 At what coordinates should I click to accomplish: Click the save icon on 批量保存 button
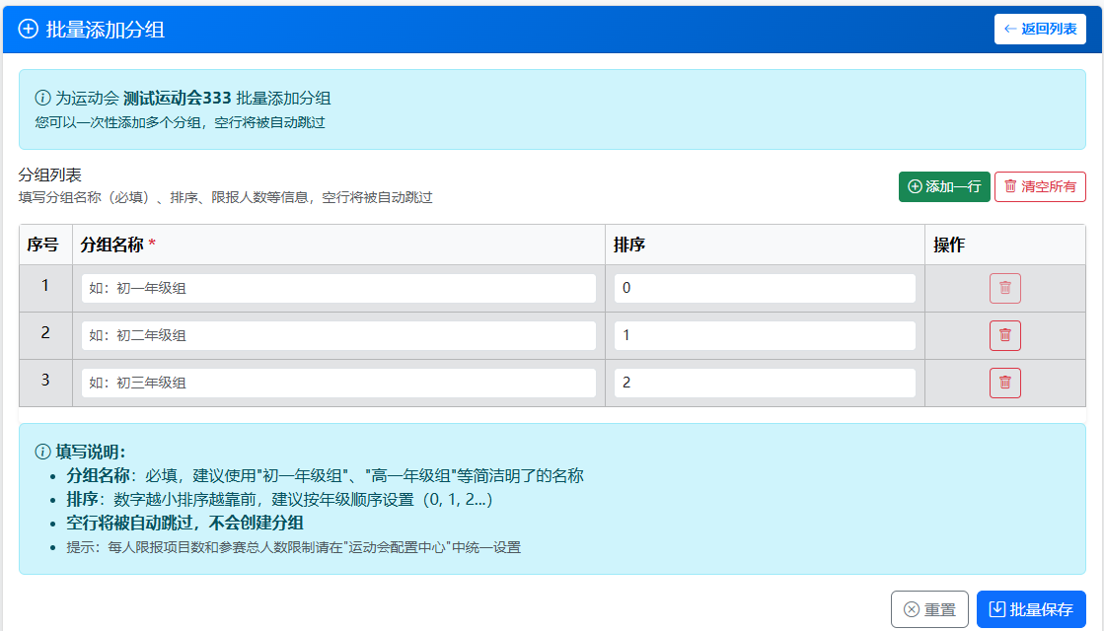(x=995, y=608)
